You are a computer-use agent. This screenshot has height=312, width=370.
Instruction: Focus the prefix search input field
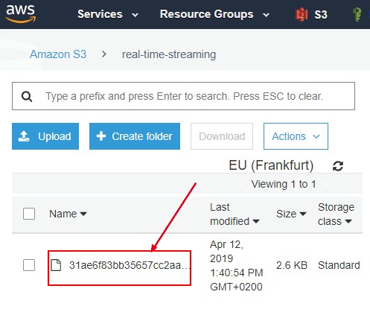pyautogui.click(x=183, y=96)
